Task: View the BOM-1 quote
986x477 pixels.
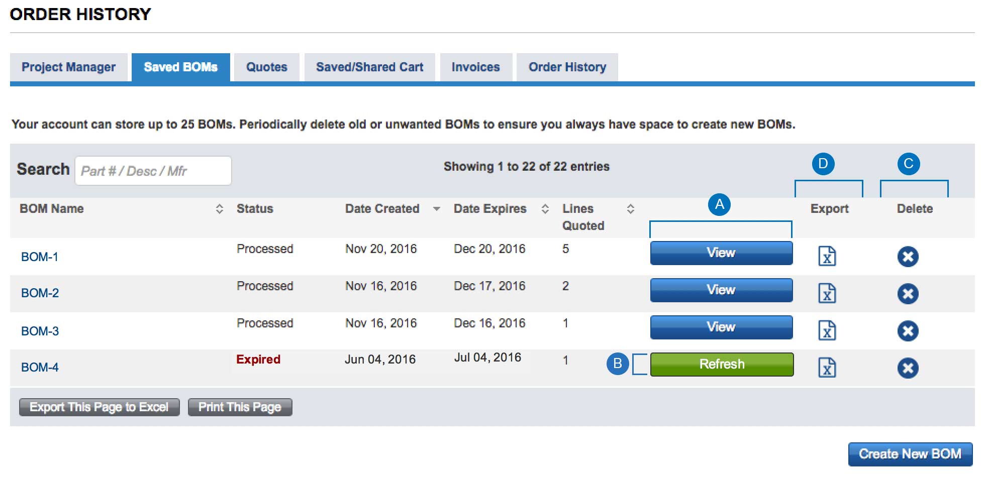Action: click(x=721, y=253)
